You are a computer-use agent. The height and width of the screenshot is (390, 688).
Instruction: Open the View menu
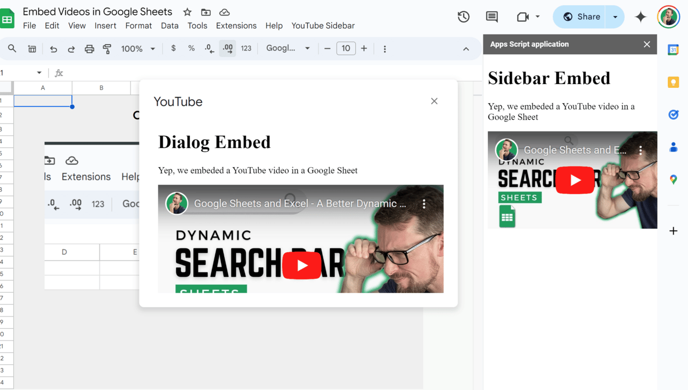pyautogui.click(x=77, y=26)
